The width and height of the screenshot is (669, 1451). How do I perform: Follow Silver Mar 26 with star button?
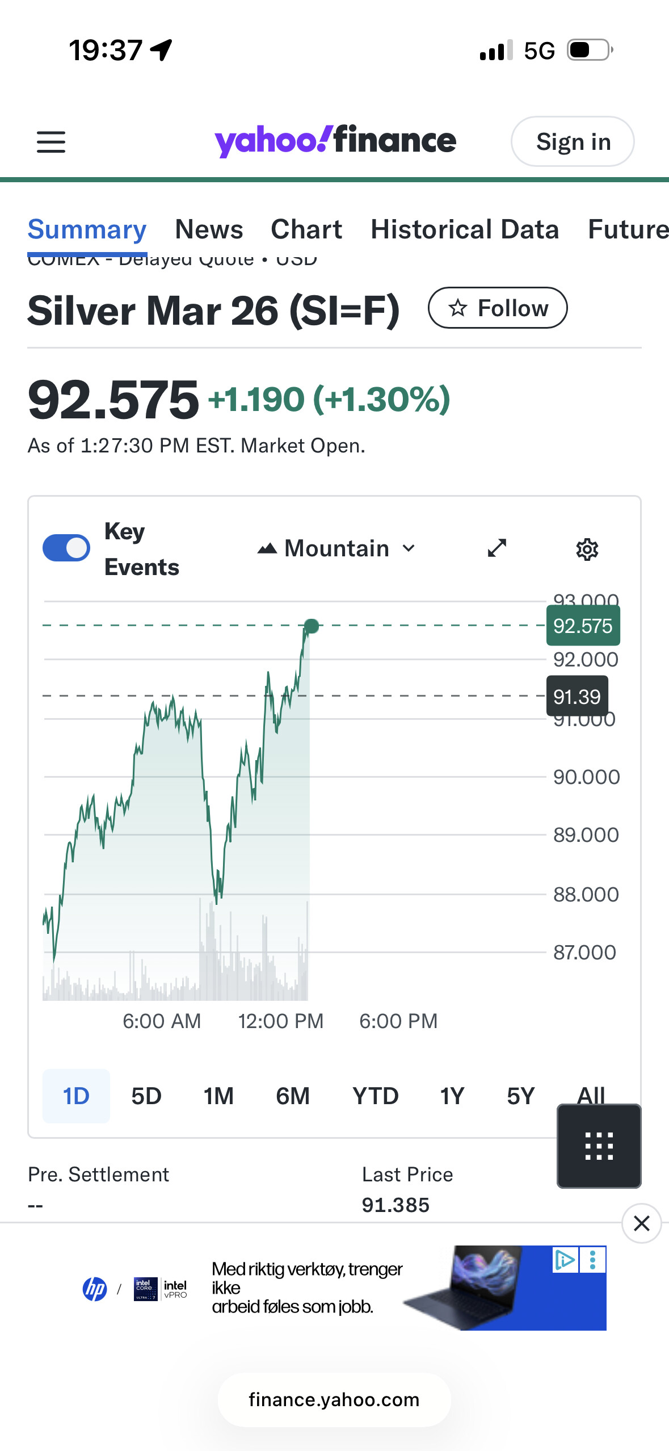coord(498,308)
